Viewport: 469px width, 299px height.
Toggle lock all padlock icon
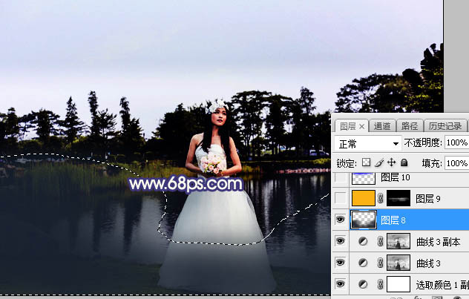pos(404,162)
